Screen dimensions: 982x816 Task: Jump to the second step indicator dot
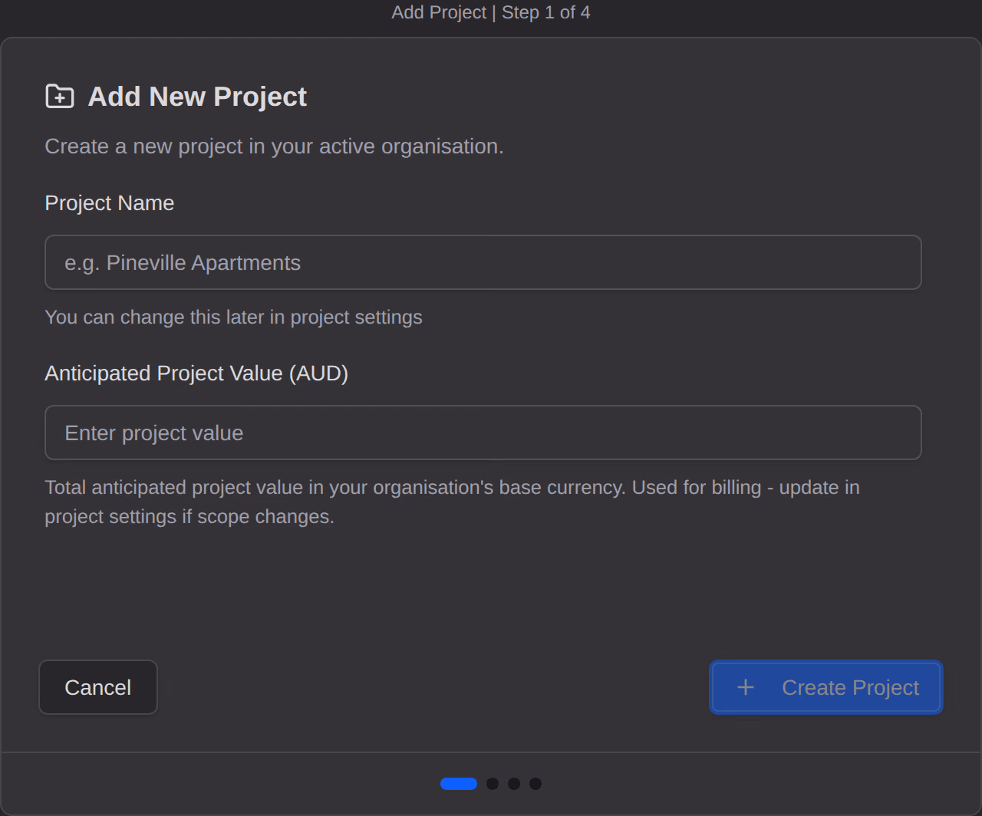click(x=493, y=784)
